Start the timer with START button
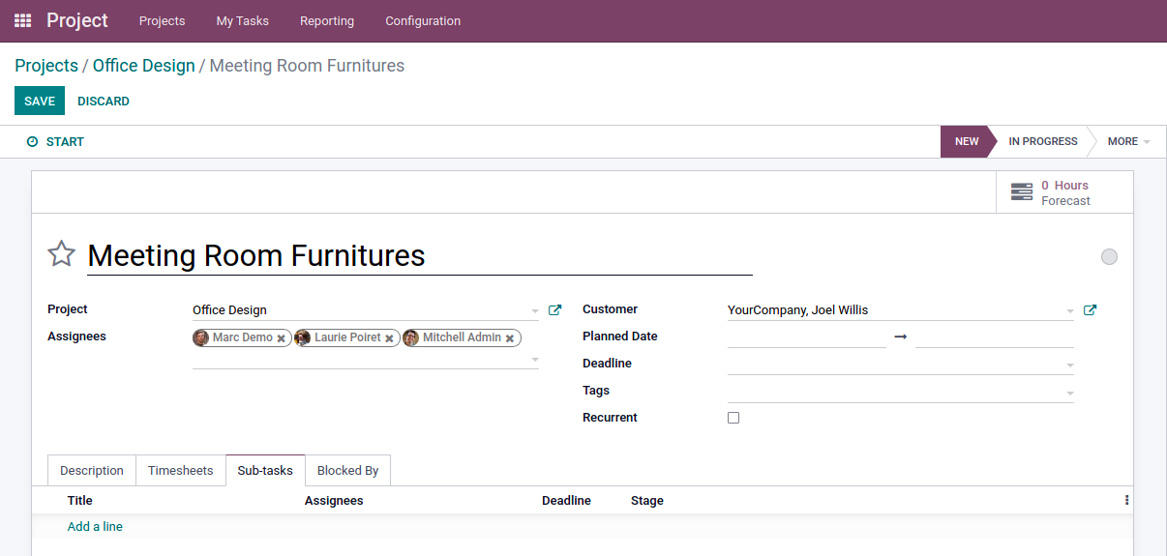This screenshot has height=556, width=1167. pos(55,141)
